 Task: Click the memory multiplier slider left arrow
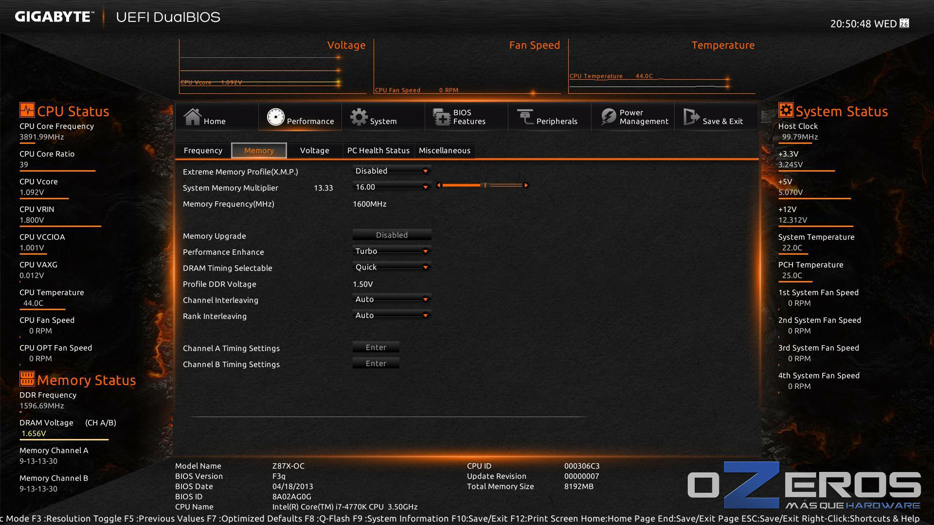coord(439,185)
